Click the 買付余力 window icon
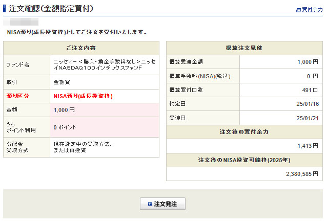Screen dimensions: 326x223 click(299, 10)
